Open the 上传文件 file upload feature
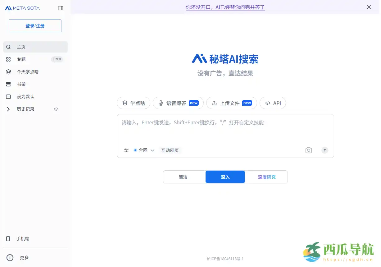Image resolution: width=381 pixels, height=267 pixels. coord(231,103)
